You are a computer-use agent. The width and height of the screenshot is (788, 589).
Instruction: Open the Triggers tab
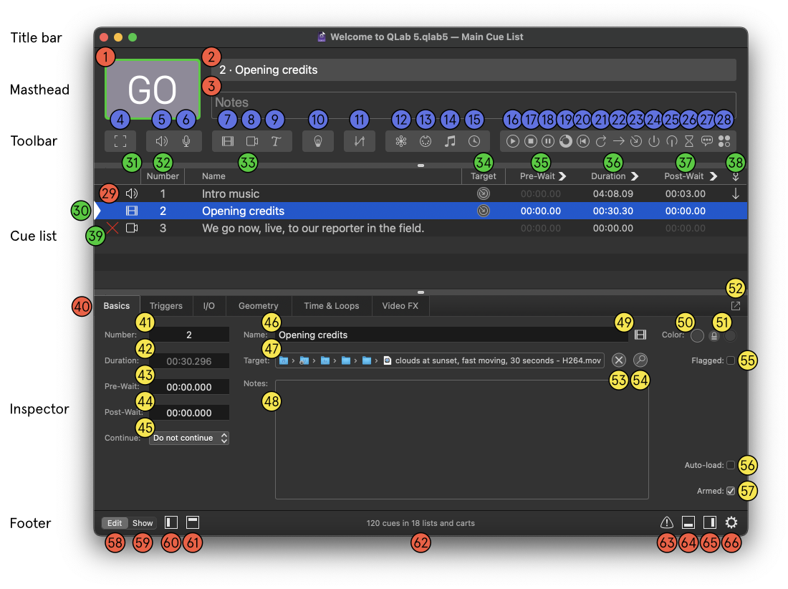[x=165, y=306]
